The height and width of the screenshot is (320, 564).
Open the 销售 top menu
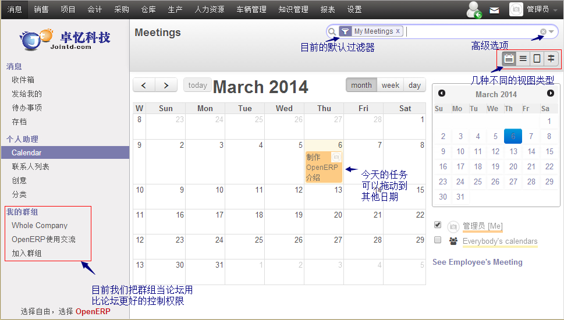coord(41,9)
